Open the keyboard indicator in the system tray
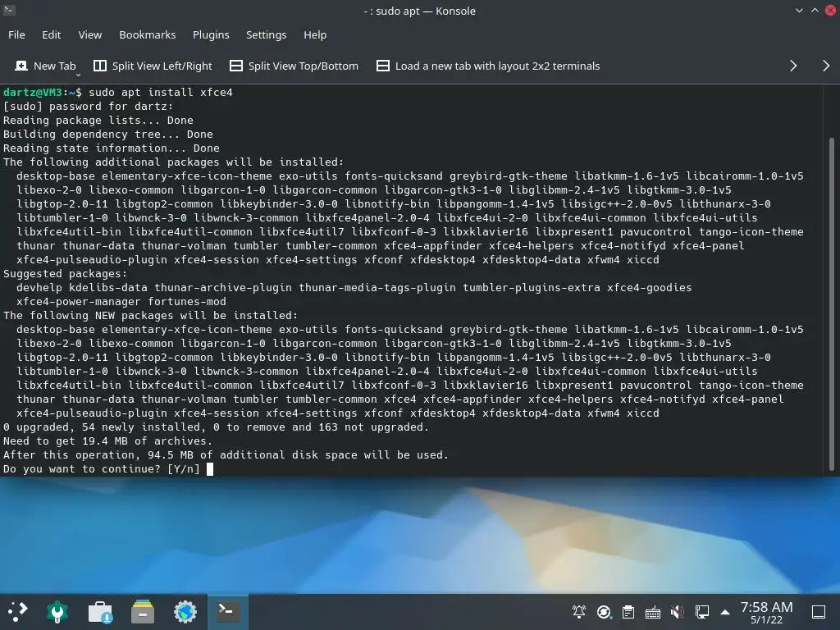This screenshot has width=840, height=630. point(652,612)
